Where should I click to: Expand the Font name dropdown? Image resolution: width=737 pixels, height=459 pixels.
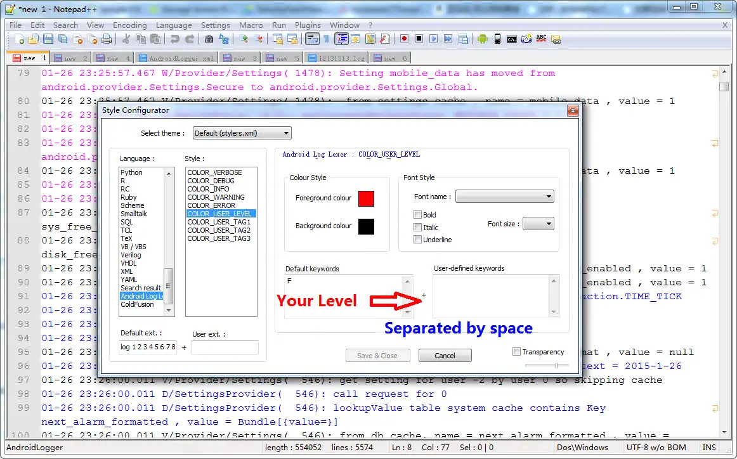504,197
